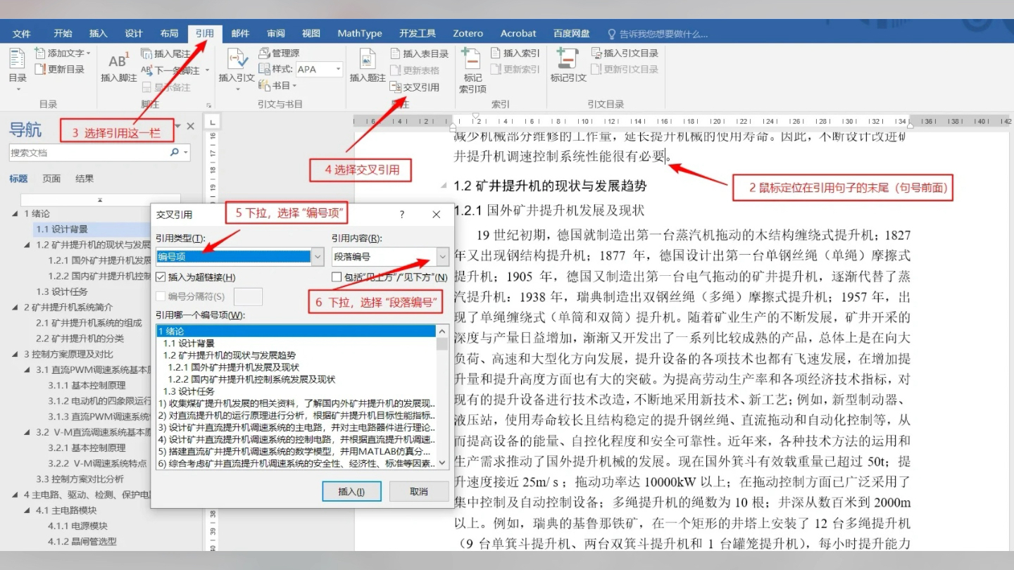The width and height of the screenshot is (1014, 570).
Task: Click 下一条脚注 in the footnotes group
Action: tap(175, 70)
